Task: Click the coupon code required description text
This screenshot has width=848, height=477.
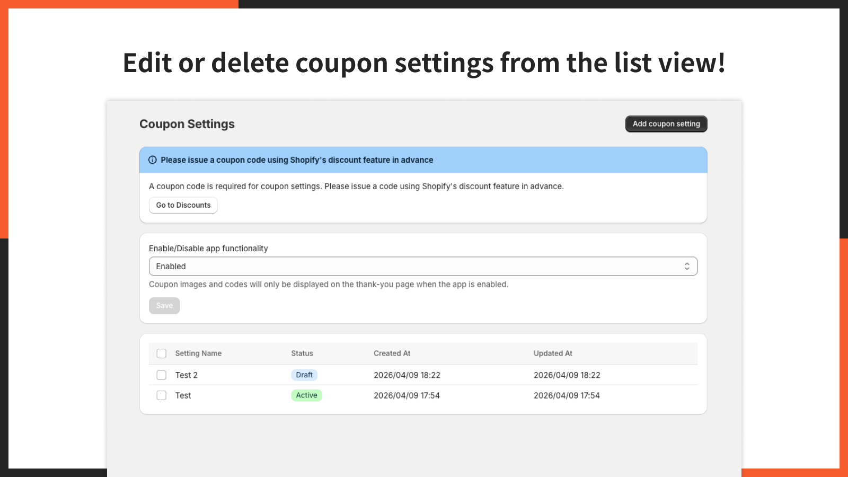Action: 356,187
